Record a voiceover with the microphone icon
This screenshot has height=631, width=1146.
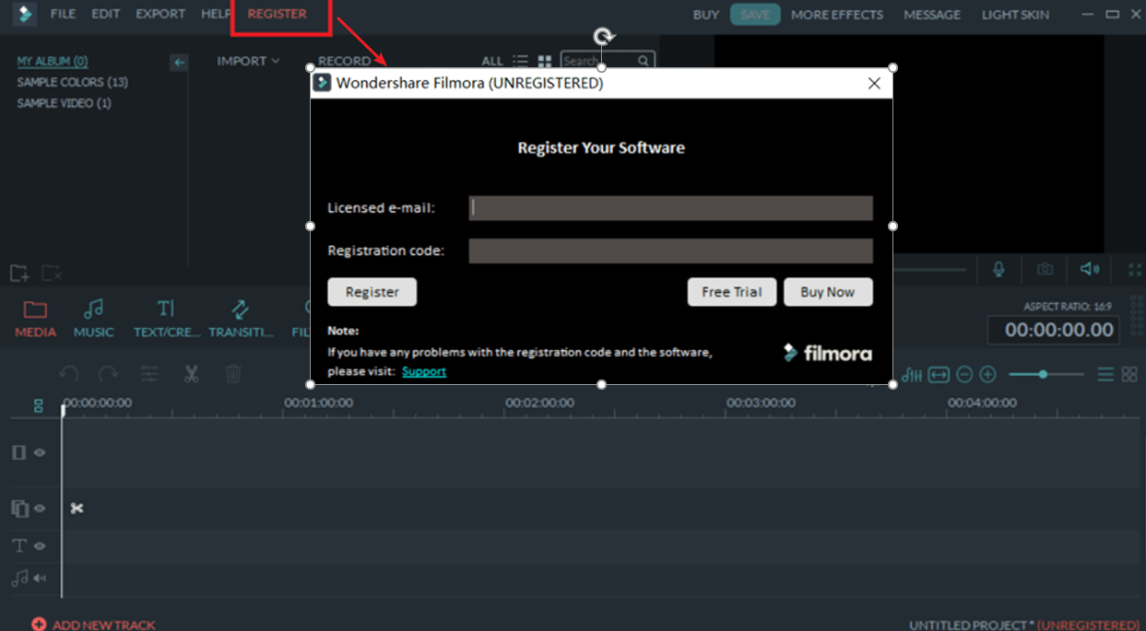point(998,269)
